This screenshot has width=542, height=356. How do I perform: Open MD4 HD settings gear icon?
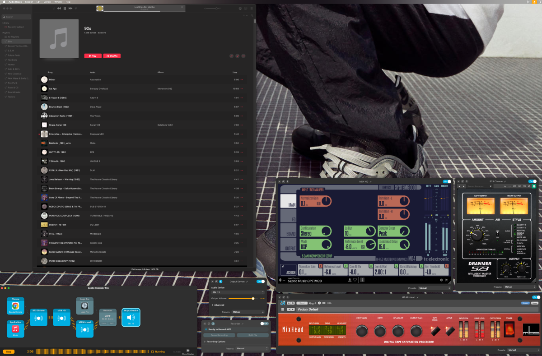441,280
